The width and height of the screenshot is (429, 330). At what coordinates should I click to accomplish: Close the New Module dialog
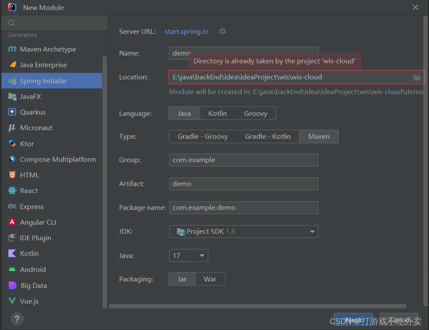tap(416, 7)
